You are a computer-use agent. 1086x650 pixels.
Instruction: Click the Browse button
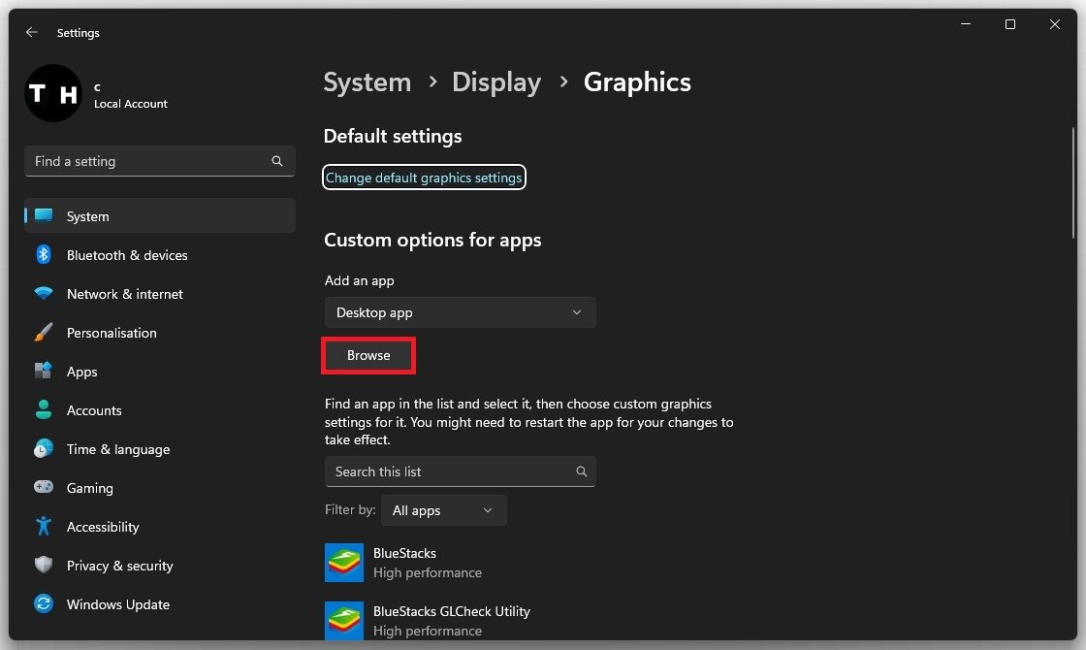[x=368, y=355]
